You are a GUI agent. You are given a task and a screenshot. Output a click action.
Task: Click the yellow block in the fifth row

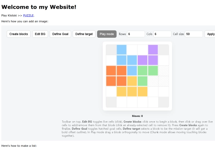(x=132, y=91)
